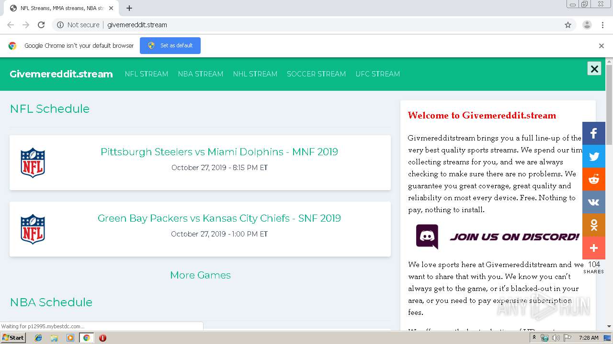Image resolution: width=613 pixels, height=344 pixels.
Task: Click JOIN US ON DISCORD banner
Action: pyautogui.click(x=498, y=236)
